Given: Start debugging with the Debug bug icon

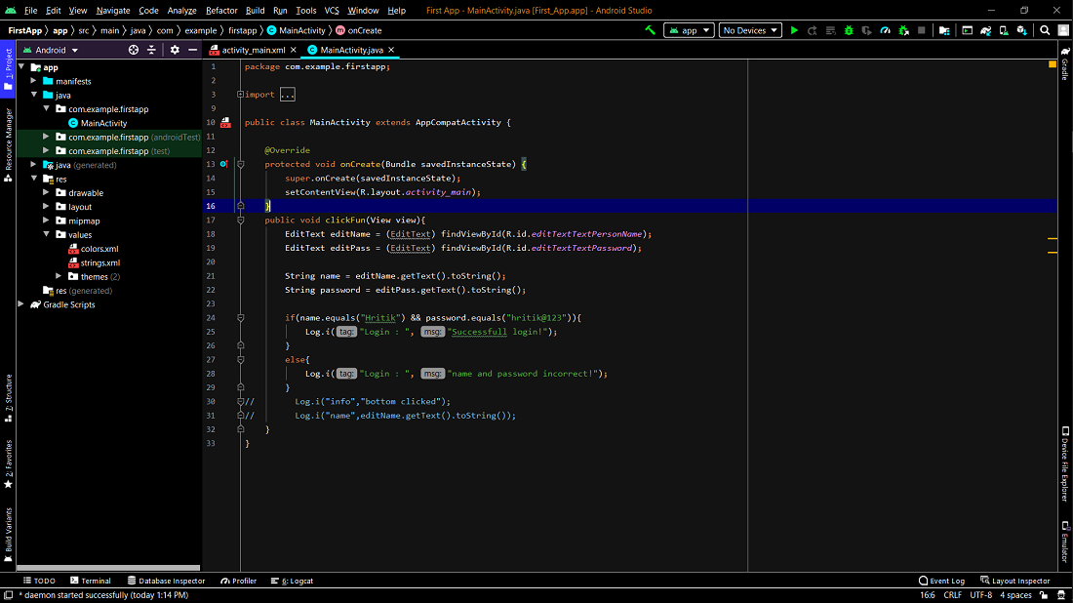Looking at the screenshot, I should (849, 30).
